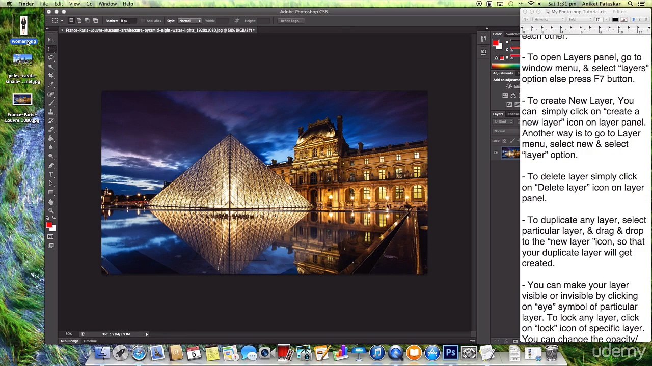Click the Refine Edge button

[290, 21]
